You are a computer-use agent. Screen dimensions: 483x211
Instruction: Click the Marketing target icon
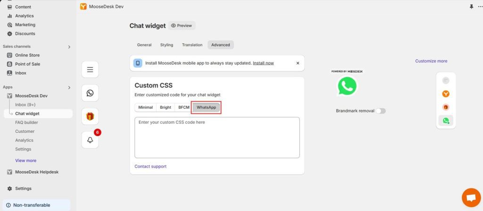(9, 24)
